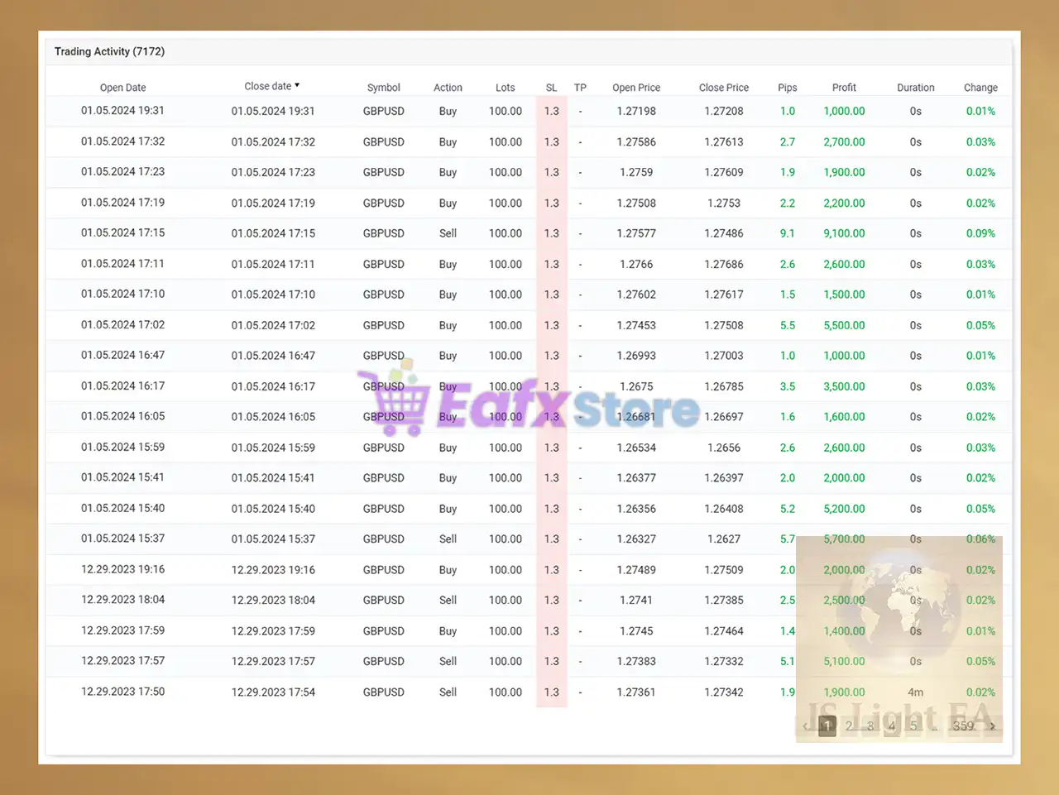Image resolution: width=1059 pixels, height=795 pixels.
Task: Click pips value 9.1
Action: coord(788,233)
